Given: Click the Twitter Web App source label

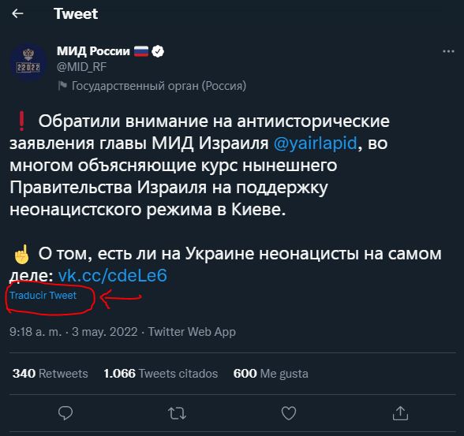Looking at the screenshot, I should point(192,332).
